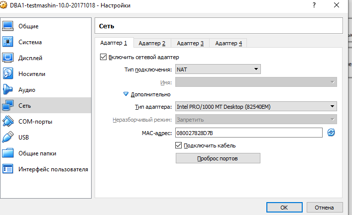Open Носители disk icon in sidebar
Screen dimensions: 352x215
click(x=8, y=74)
